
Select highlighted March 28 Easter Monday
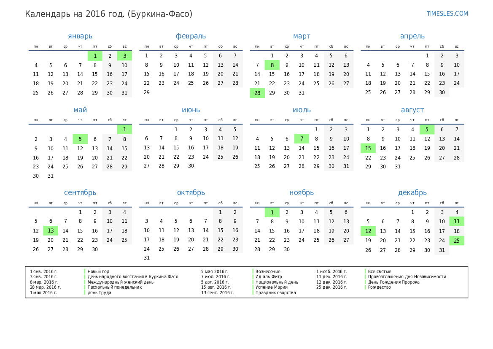tap(257, 93)
